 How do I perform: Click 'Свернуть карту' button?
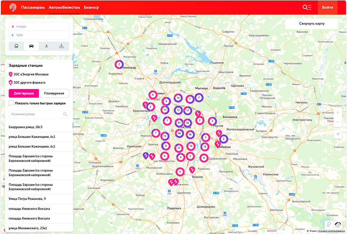point(311,24)
